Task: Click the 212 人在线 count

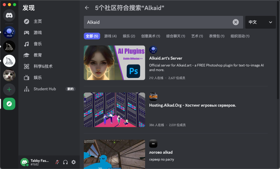Action: [156, 78]
